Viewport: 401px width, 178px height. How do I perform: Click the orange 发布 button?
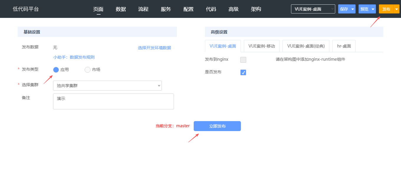386,9
